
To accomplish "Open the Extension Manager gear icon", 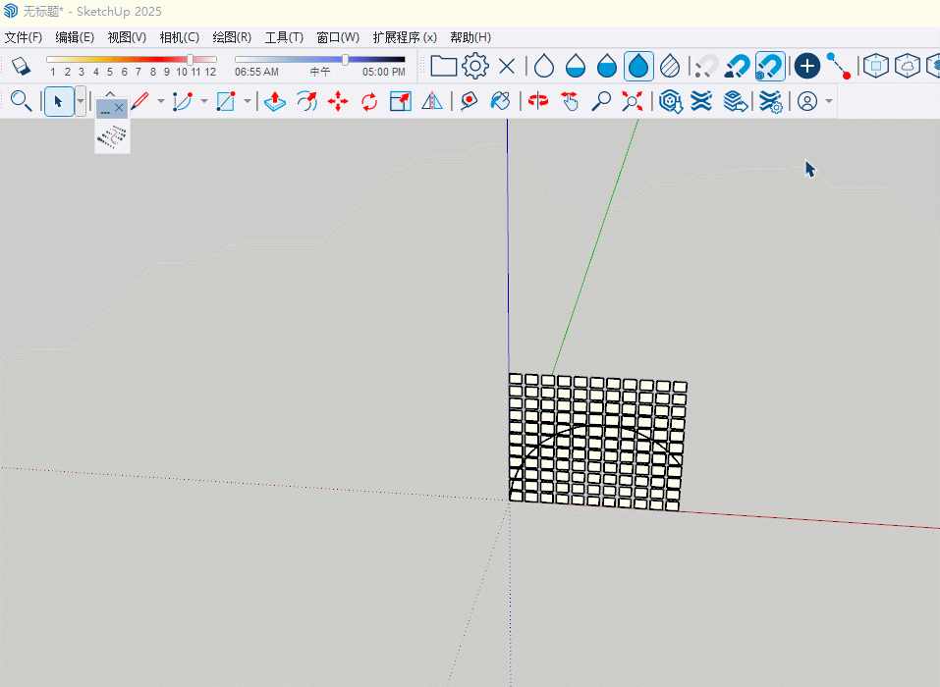I will click(770, 101).
